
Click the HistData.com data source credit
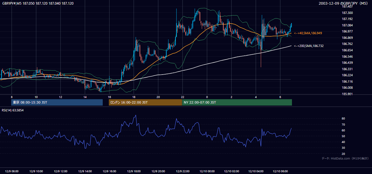[x=345, y=158]
